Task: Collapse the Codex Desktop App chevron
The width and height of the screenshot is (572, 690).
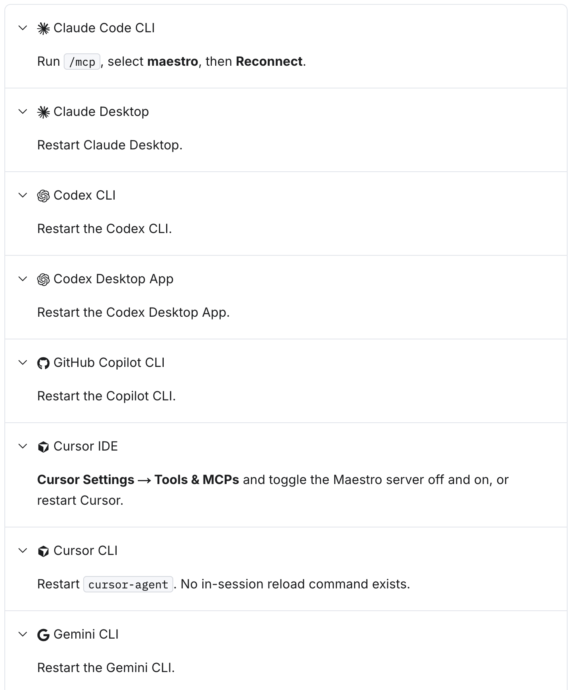Action: (23, 279)
